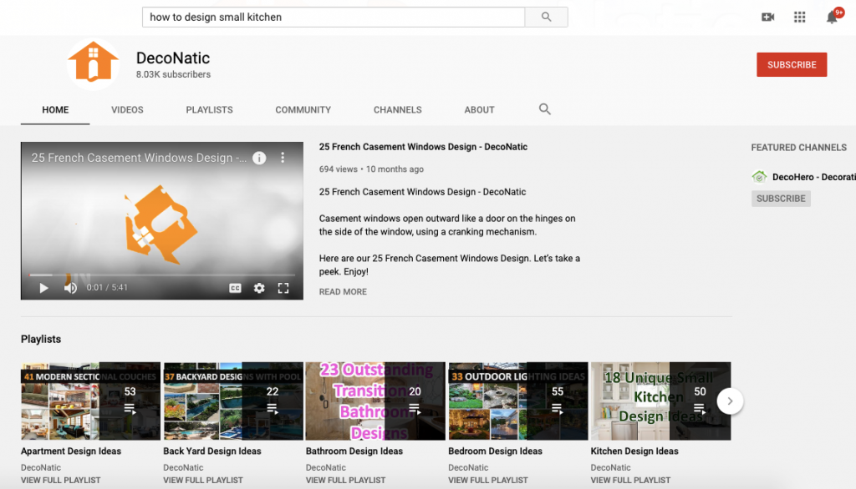Click the Bathroom Design Ideas title
The width and height of the screenshot is (856, 489).
coord(354,451)
